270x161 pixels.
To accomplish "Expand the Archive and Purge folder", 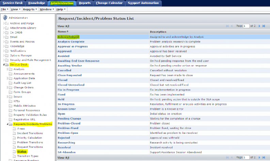I will tap(4, 23).
